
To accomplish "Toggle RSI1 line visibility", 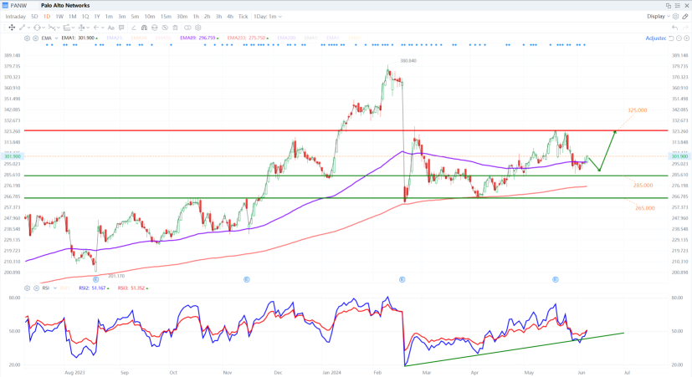I will pos(65,288).
